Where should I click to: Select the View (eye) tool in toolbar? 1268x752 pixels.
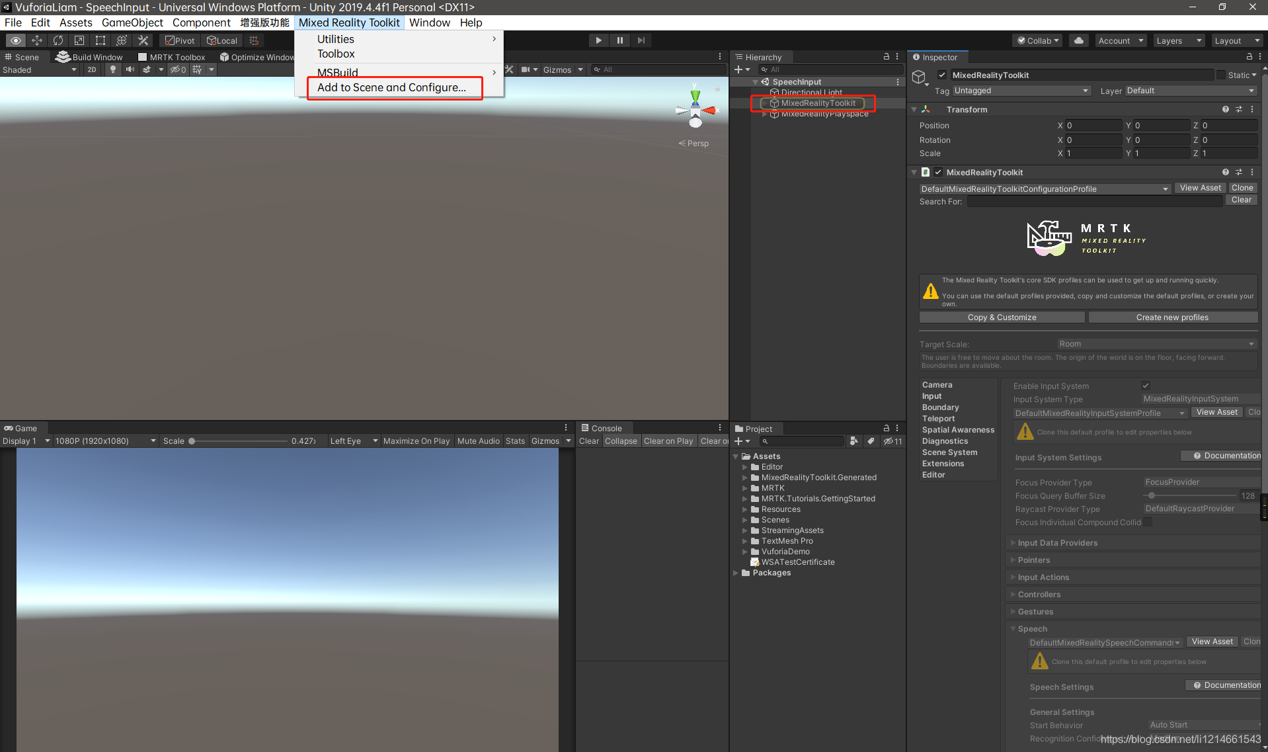click(16, 40)
